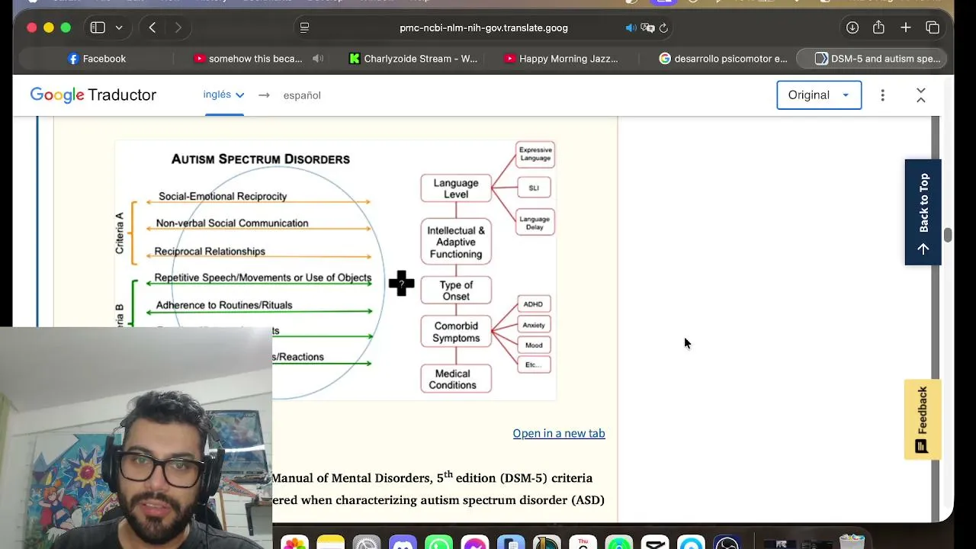Switch to the 'somehow this beca...' YouTube tab

(x=248, y=59)
